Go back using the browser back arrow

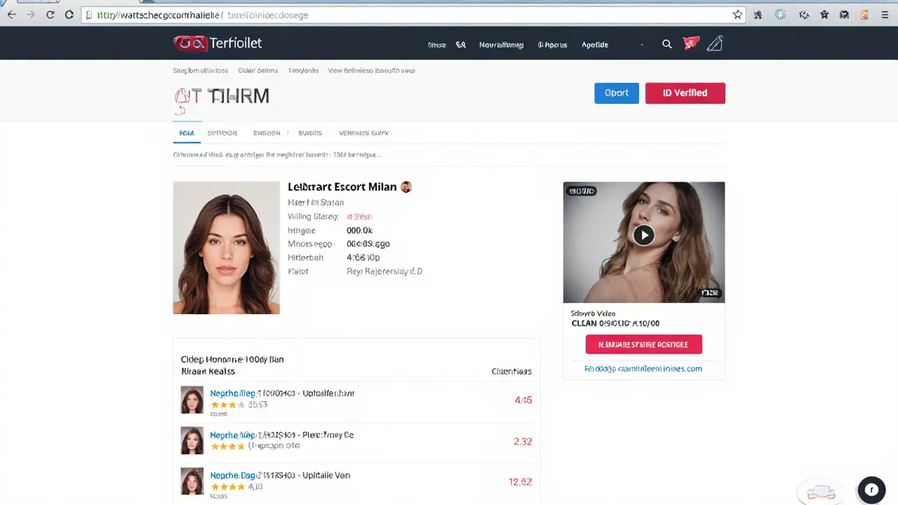coord(12,14)
